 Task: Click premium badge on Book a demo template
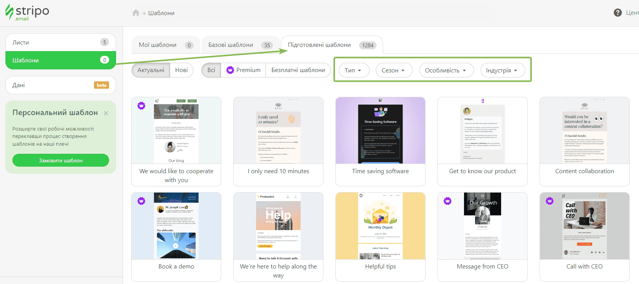[141, 201]
